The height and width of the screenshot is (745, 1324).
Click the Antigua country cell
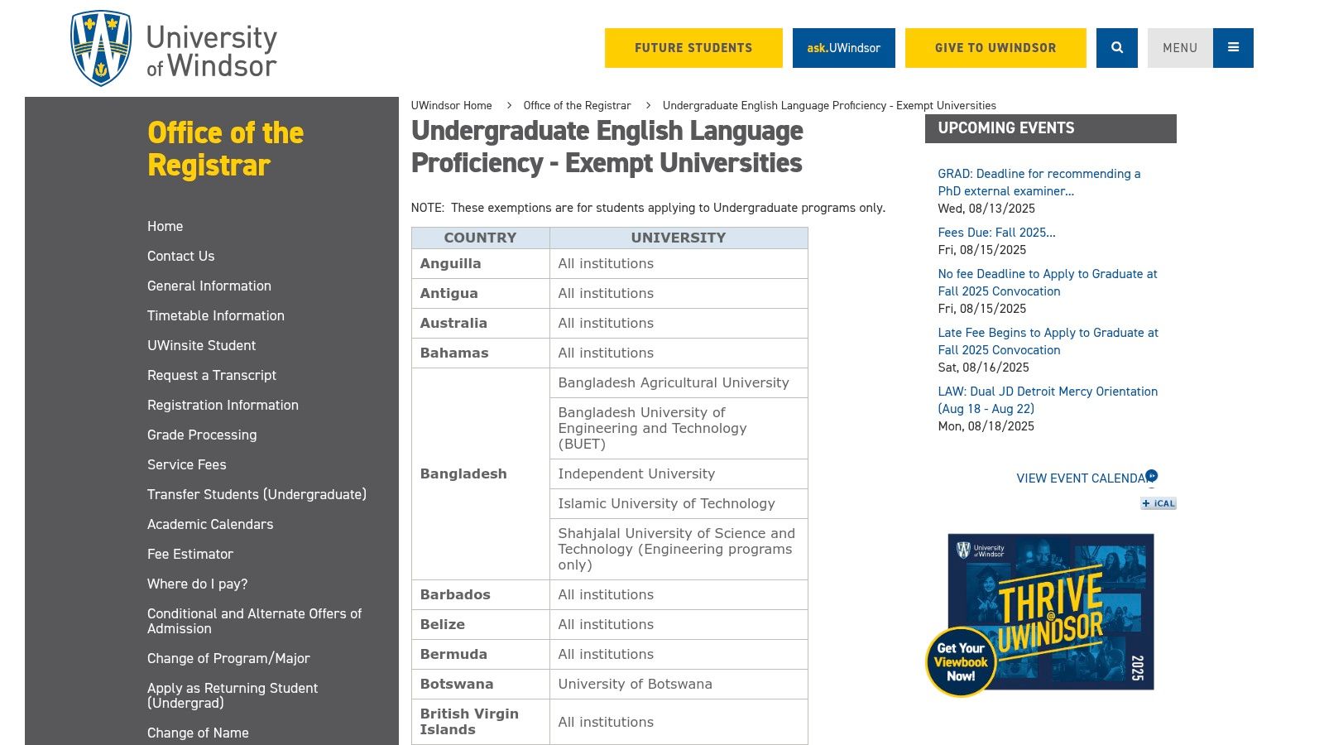[480, 293]
